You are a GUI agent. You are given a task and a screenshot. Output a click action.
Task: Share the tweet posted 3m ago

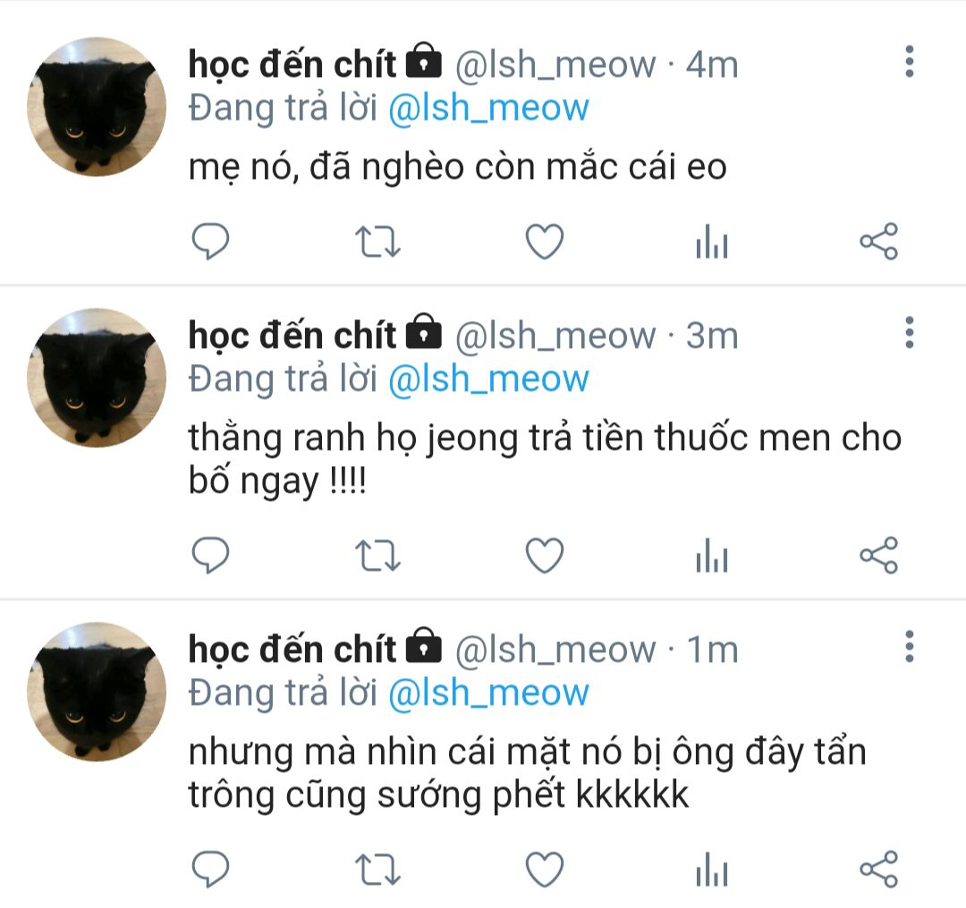click(879, 555)
